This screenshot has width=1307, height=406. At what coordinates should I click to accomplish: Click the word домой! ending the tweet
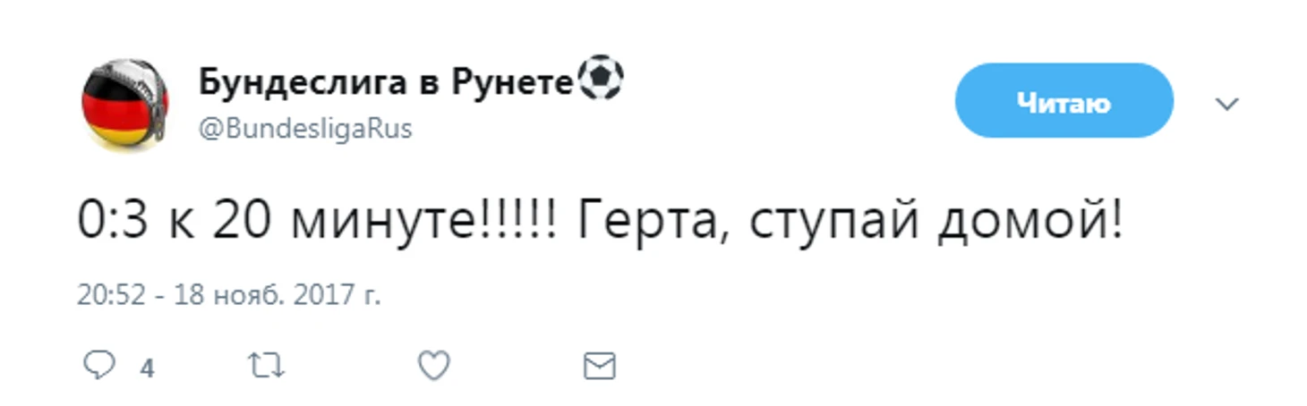tap(1029, 224)
